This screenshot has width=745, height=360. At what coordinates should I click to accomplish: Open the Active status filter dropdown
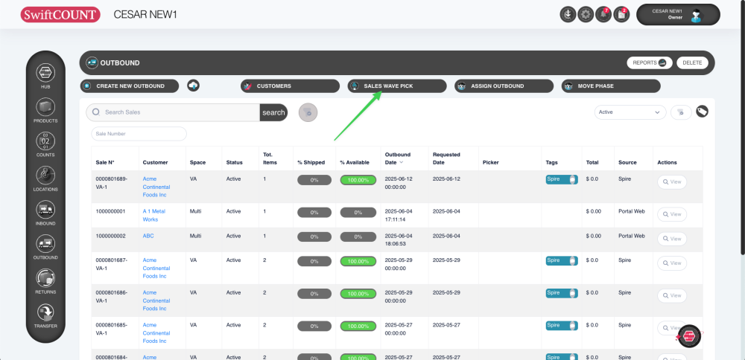[x=630, y=112]
